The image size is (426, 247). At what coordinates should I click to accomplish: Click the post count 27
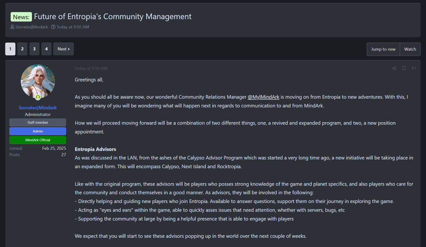point(64,155)
